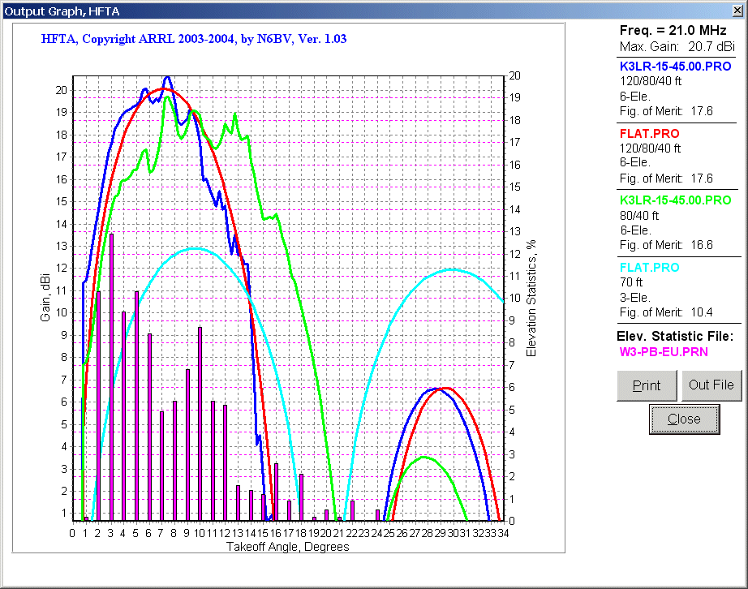Select the "3-Ele." element count text
This screenshot has height=589, width=748.
click(635, 298)
